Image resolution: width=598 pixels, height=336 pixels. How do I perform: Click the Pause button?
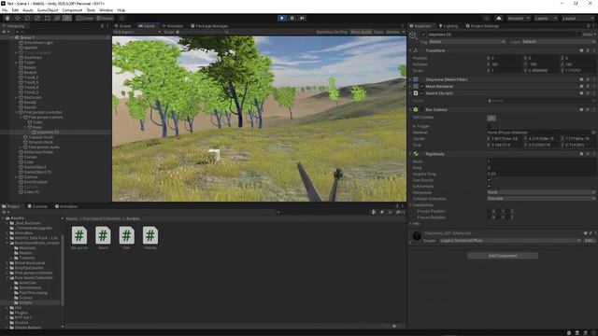[x=292, y=18]
